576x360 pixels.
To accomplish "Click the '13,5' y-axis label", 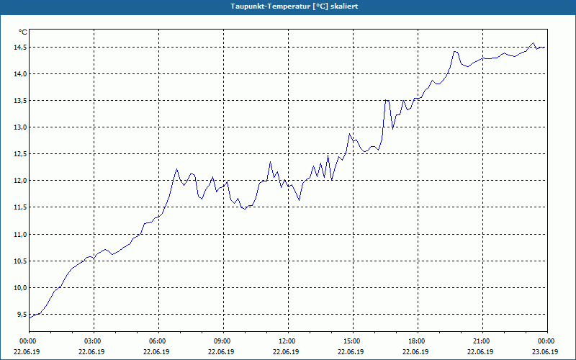I will pyautogui.click(x=20, y=101).
